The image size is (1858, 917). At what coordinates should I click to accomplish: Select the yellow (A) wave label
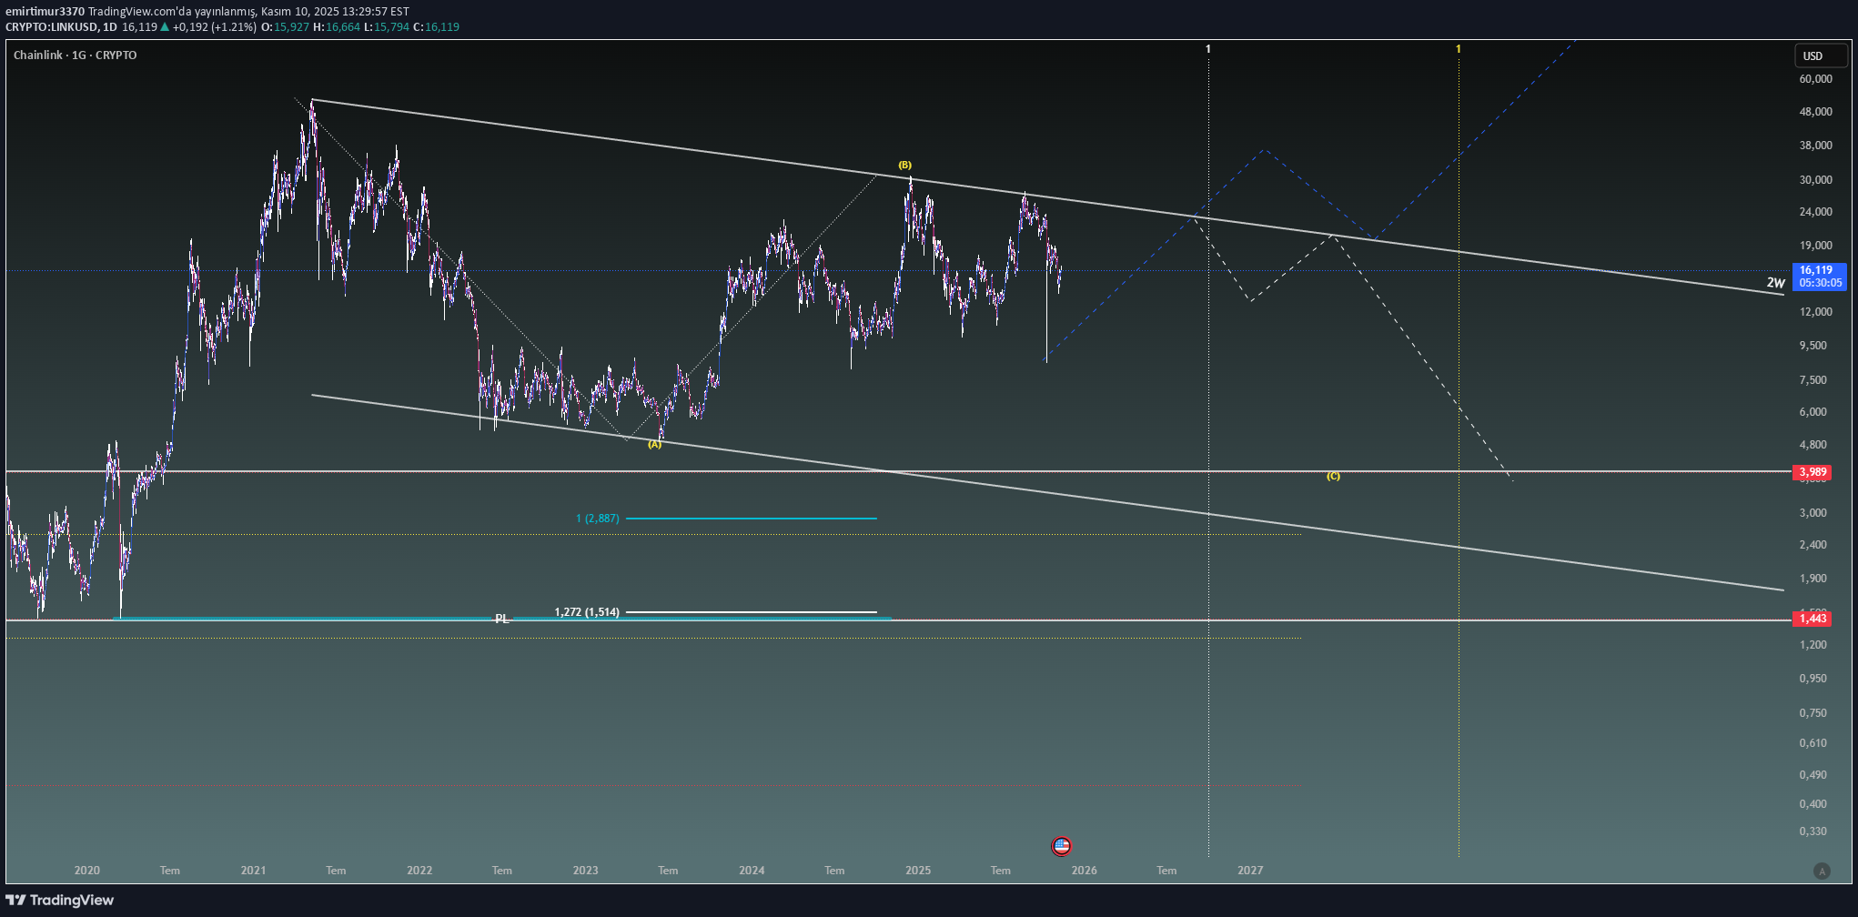pos(654,444)
